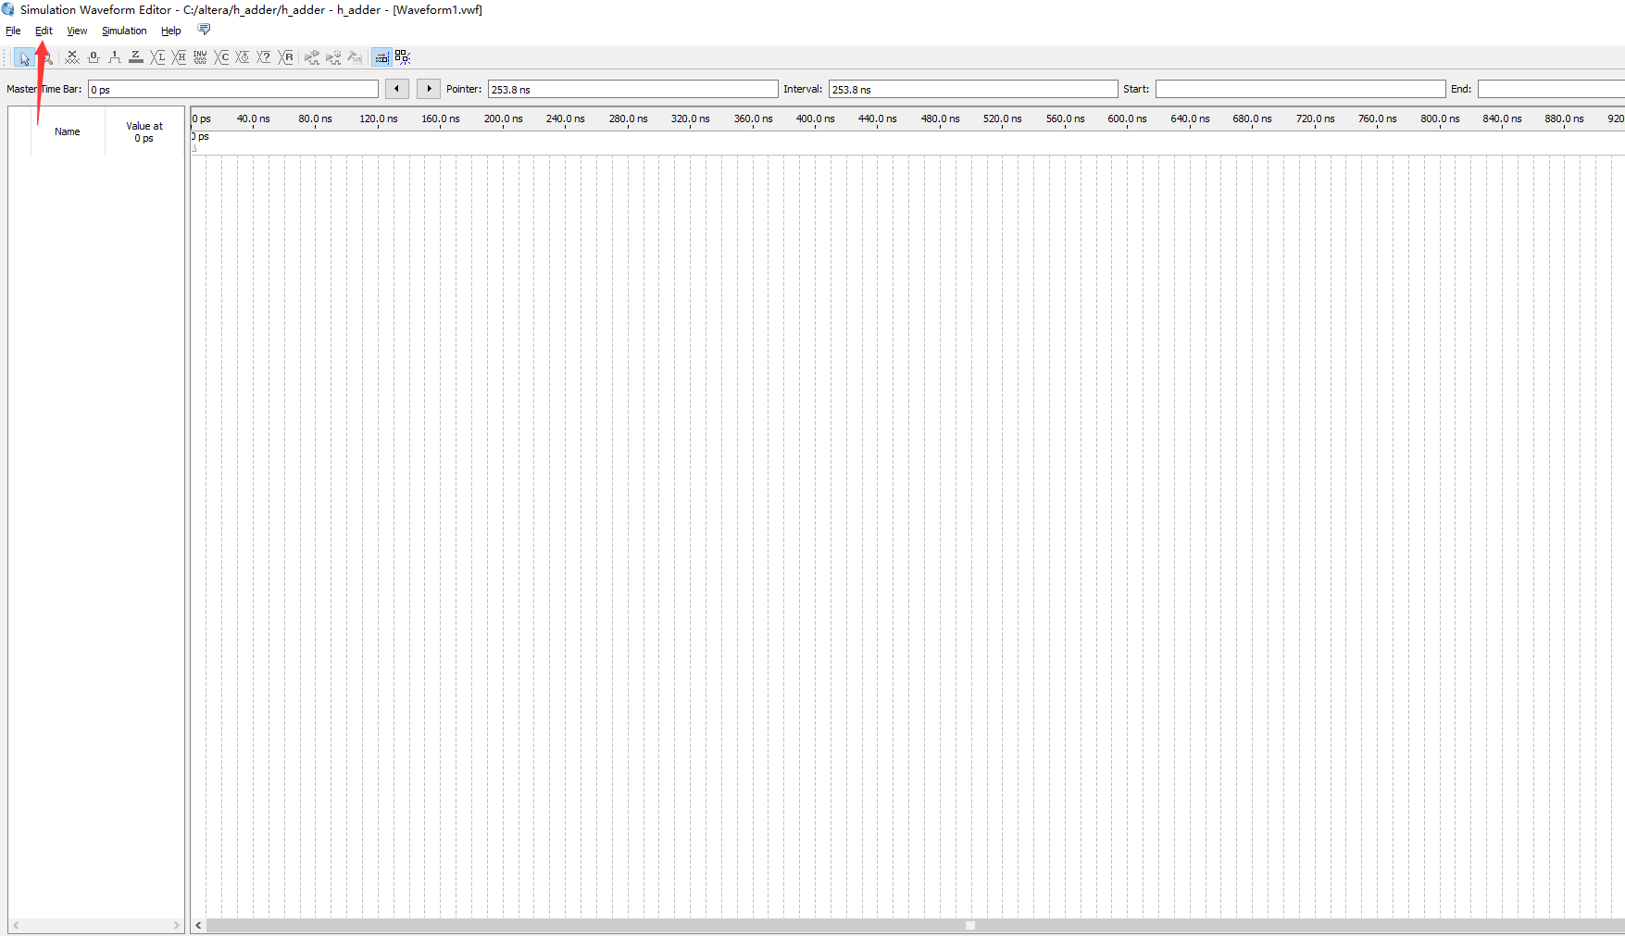
Task: Set waveform to high impedance (Z)
Action: (136, 57)
